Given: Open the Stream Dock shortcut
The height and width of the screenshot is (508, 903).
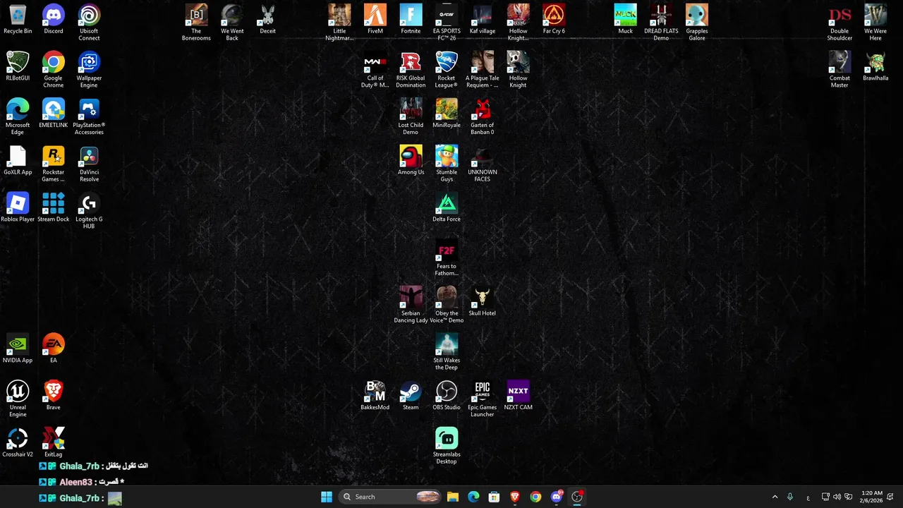Looking at the screenshot, I should [53, 208].
